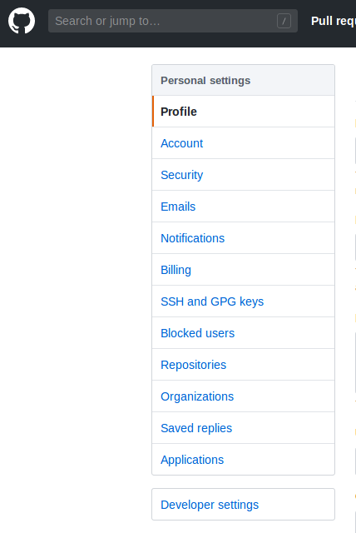The width and height of the screenshot is (356, 533).
Task: Open Account settings
Action: (x=244, y=143)
